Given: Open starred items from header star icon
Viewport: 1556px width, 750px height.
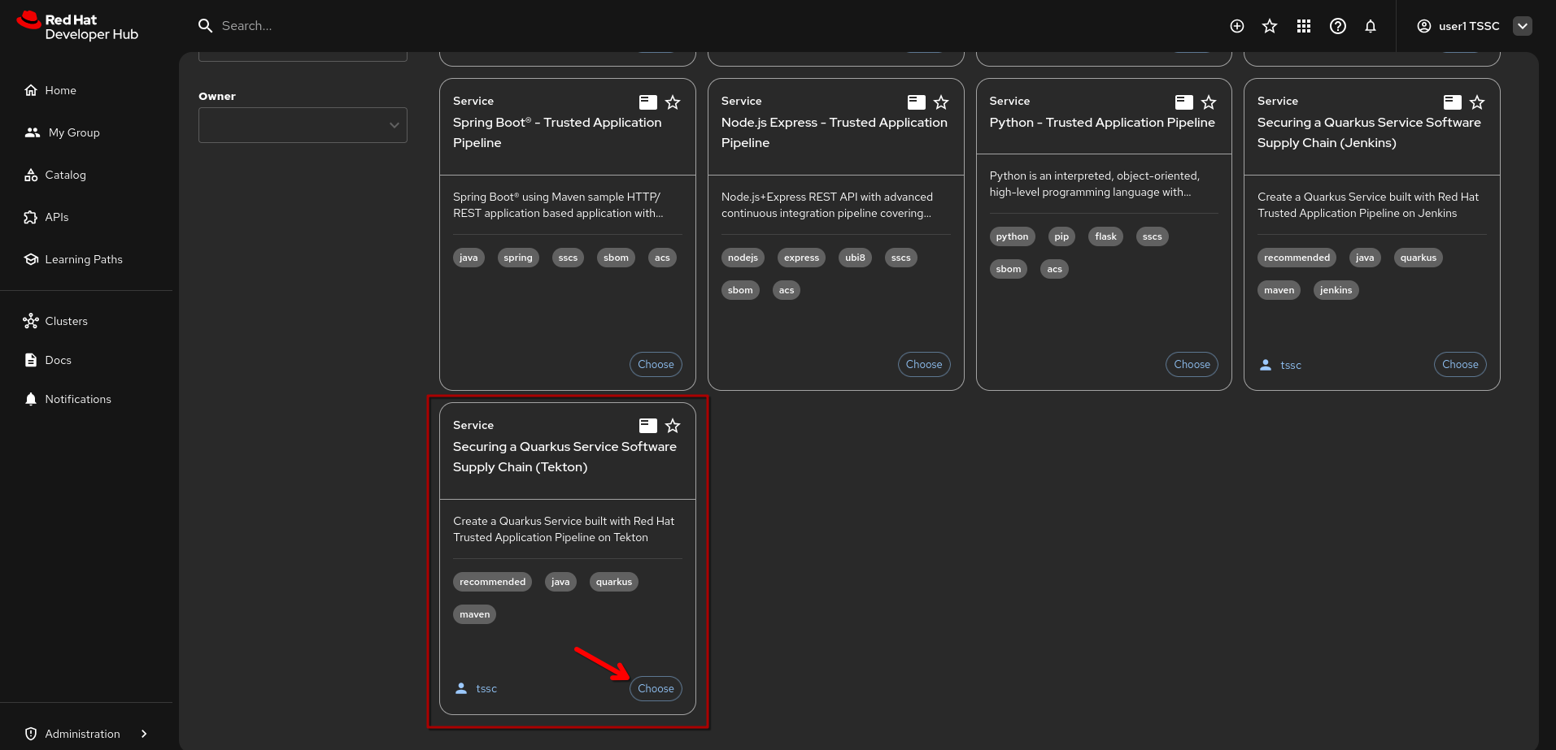Looking at the screenshot, I should 1269,26.
